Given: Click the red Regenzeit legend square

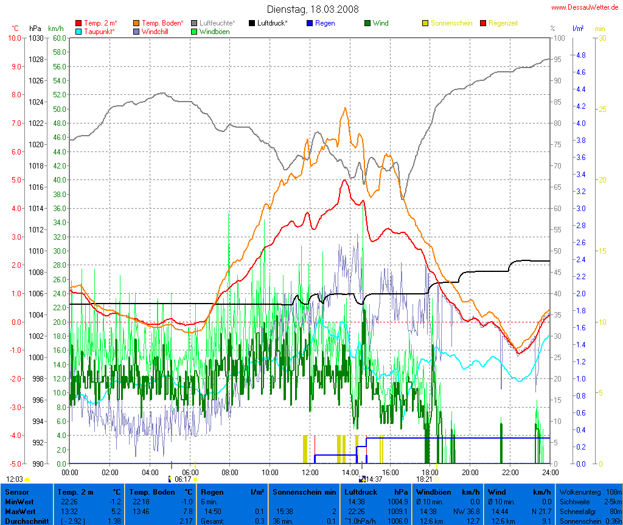Looking at the screenshot, I should (483, 23).
